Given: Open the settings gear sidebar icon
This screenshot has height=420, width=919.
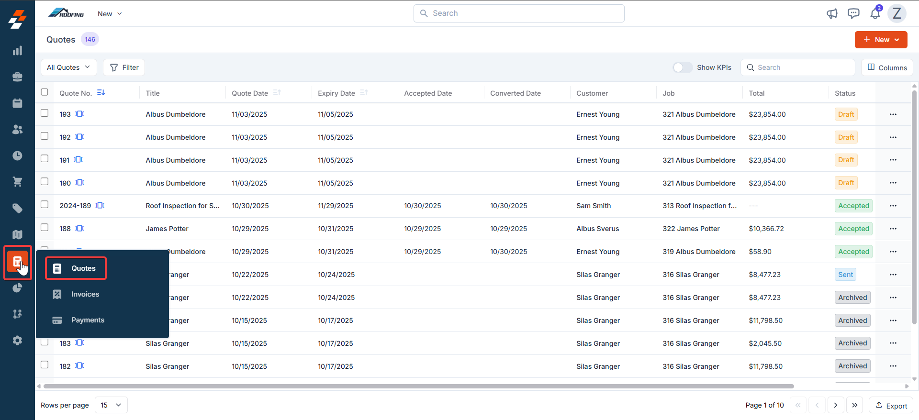Looking at the screenshot, I should tap(17, 340).
